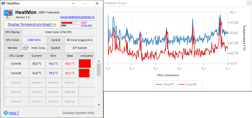252x118 pixels.
Task: Click the blue COOLING progress bar
Action: [x=64, y=25]
